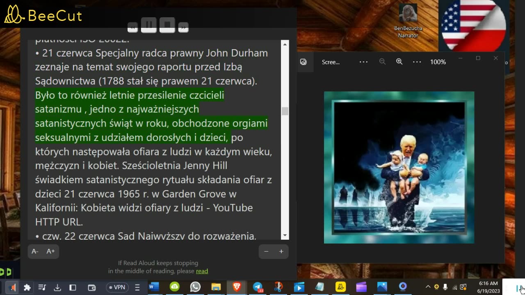This screenshot has width=525, height=295.
Task: Stop the Read Aloud playback
Action: (x=167, y=25)
